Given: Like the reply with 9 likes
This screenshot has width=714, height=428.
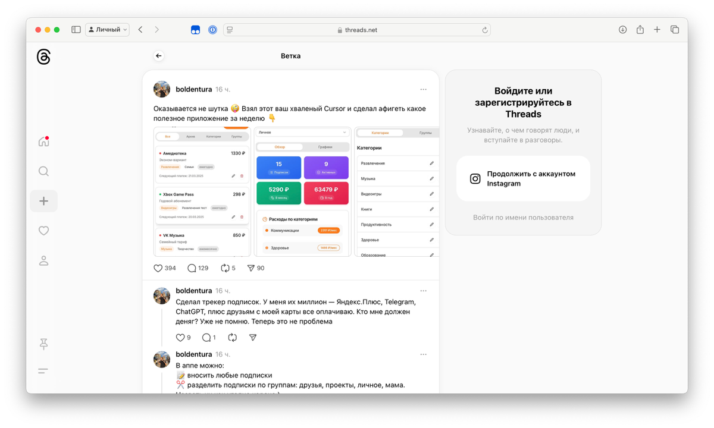Looking at the screenshot, I should (x=183, y=338).
